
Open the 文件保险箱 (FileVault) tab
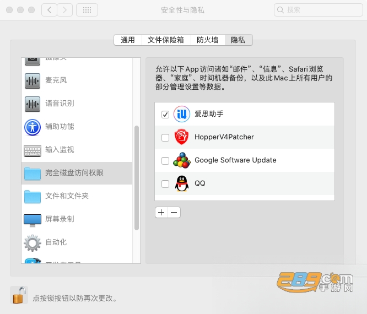click(x=166, y=40)
